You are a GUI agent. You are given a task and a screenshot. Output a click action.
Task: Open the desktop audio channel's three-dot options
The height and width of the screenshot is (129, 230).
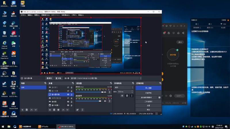pyautogui.click(x=110, y=101)
